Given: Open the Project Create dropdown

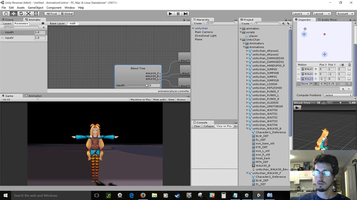Looking at the screenshot, I should coord(246,23).
